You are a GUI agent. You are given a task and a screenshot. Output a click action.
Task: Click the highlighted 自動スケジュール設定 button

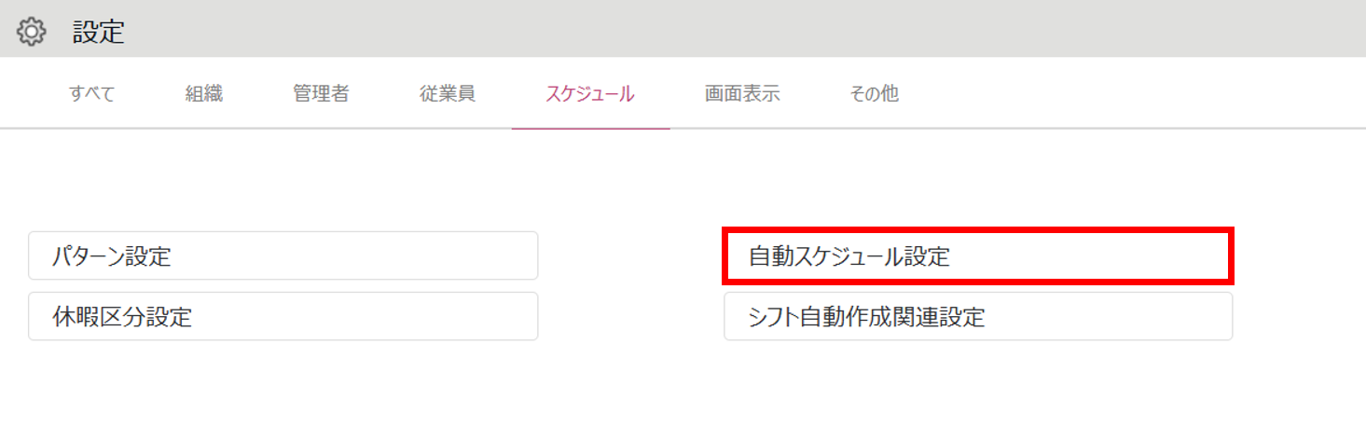tap(978, 255)
